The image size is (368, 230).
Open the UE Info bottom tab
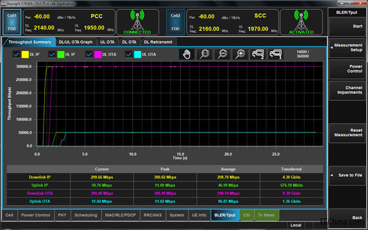coord(199,215)
